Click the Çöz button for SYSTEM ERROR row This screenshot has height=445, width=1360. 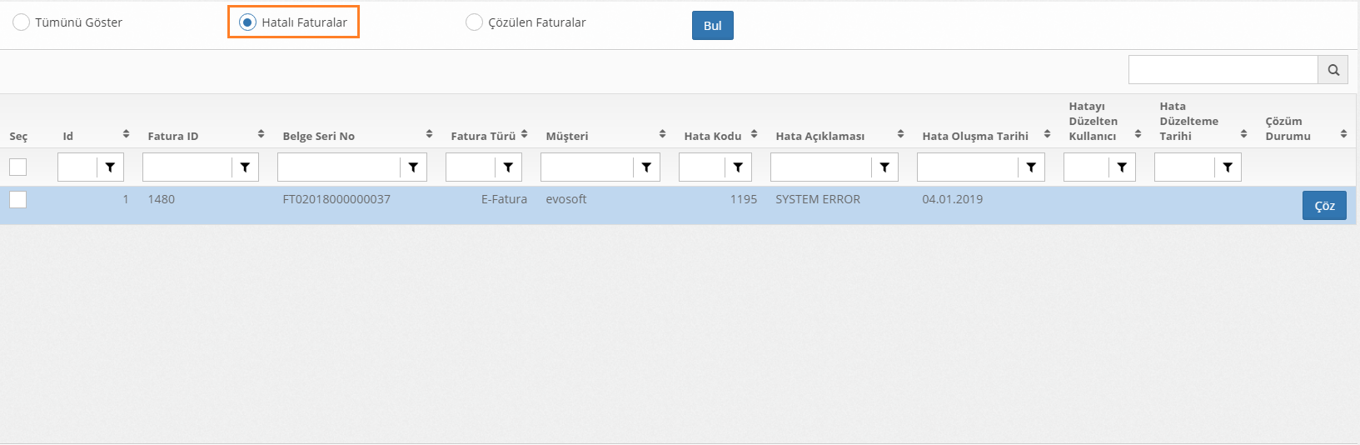click(1323, 206)
